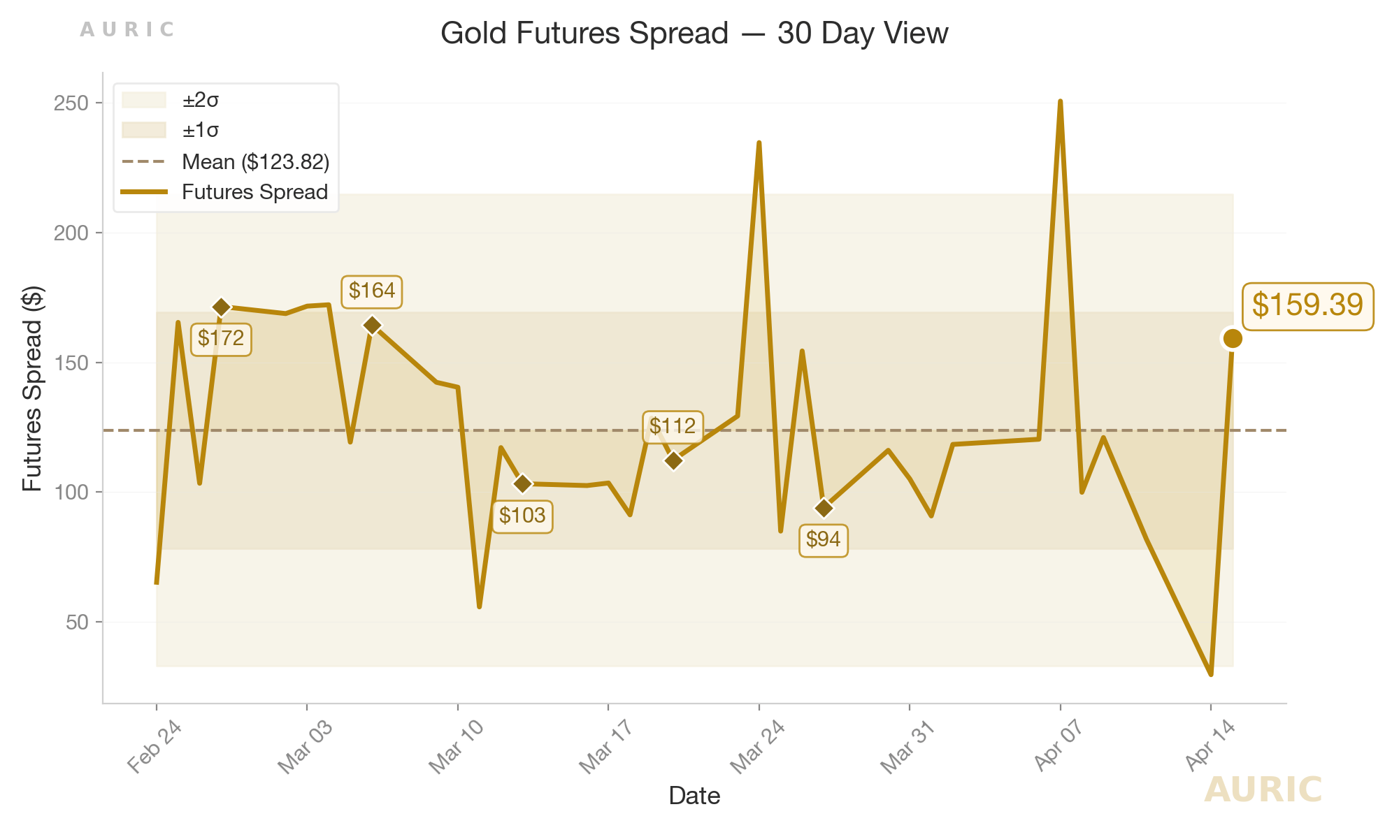The height and width of the screenshot is (830, 1385).
Task: Click the ±1σ color swatch in the legend
Action: click(144, 131)
